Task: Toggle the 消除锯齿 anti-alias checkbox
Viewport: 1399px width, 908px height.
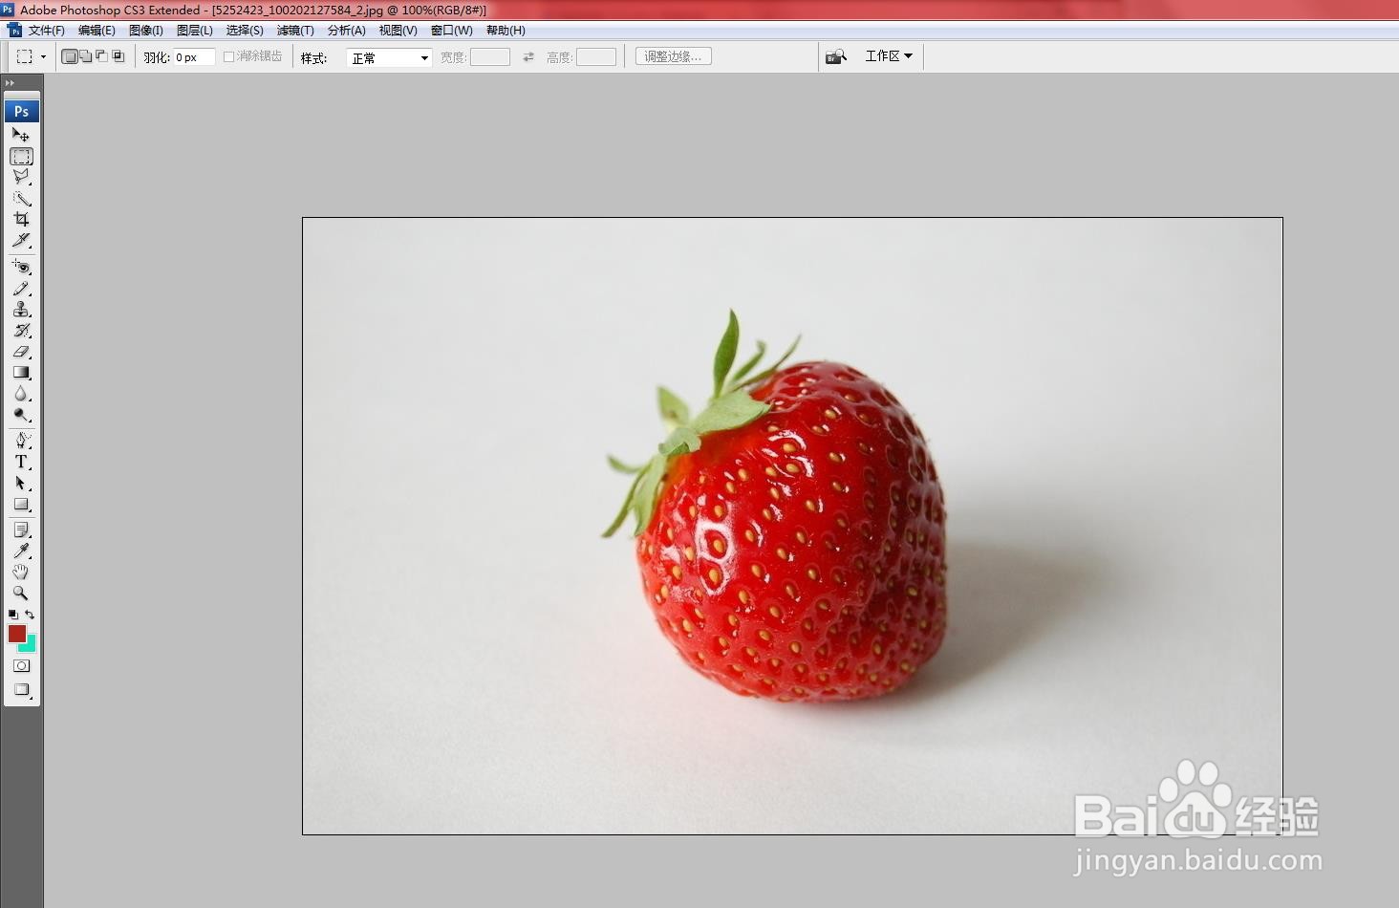Action: click(x=228, y=56)
